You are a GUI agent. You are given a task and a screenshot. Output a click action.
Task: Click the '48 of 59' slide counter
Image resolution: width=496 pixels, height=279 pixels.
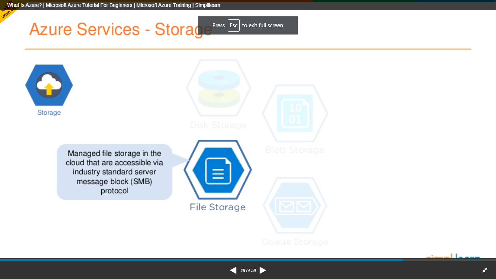pyautogui.click(x=248, y=271)
